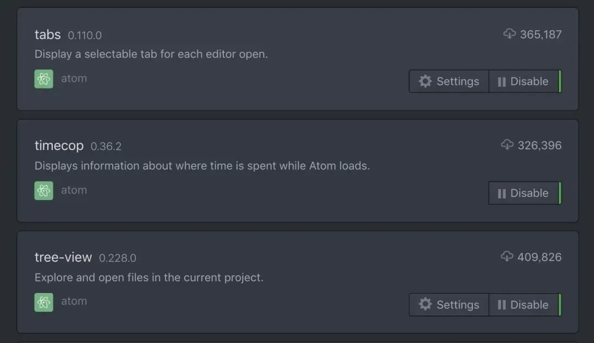Click the timecop package description text
The height and width of the screenshot is (343, 594).
coord(202,165)
